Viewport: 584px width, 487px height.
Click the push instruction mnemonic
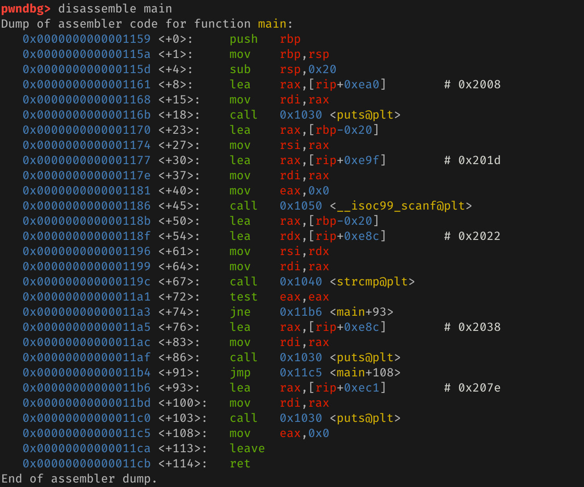(x=243, y=39)
